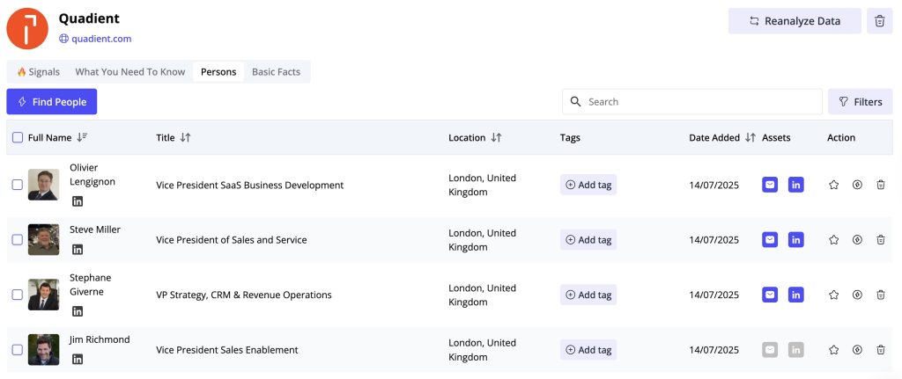Delete Jim Richmond with trash icon

click(880, 350)
